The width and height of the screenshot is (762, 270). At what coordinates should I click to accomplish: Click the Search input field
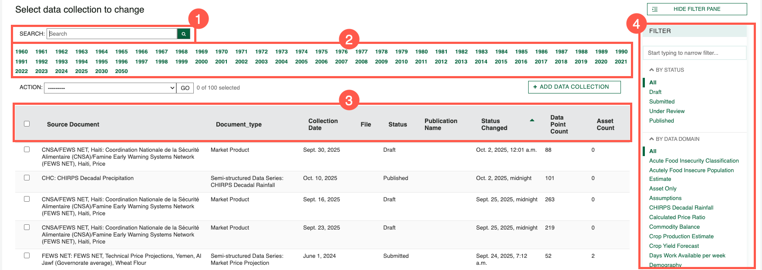coord(112,34)
